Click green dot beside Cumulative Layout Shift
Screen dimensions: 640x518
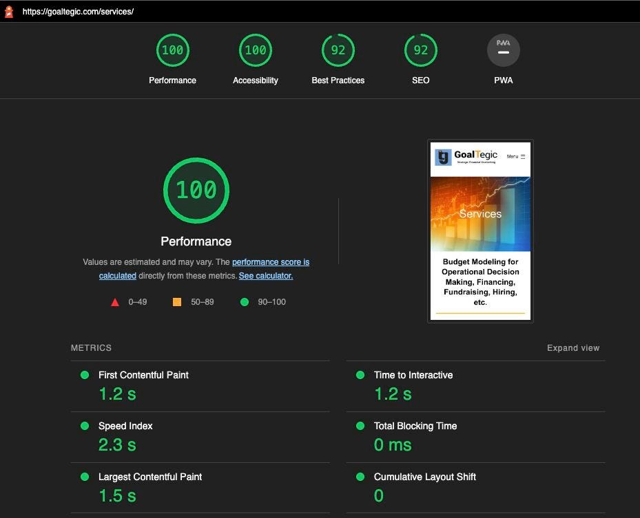click(x=360, y=477)
